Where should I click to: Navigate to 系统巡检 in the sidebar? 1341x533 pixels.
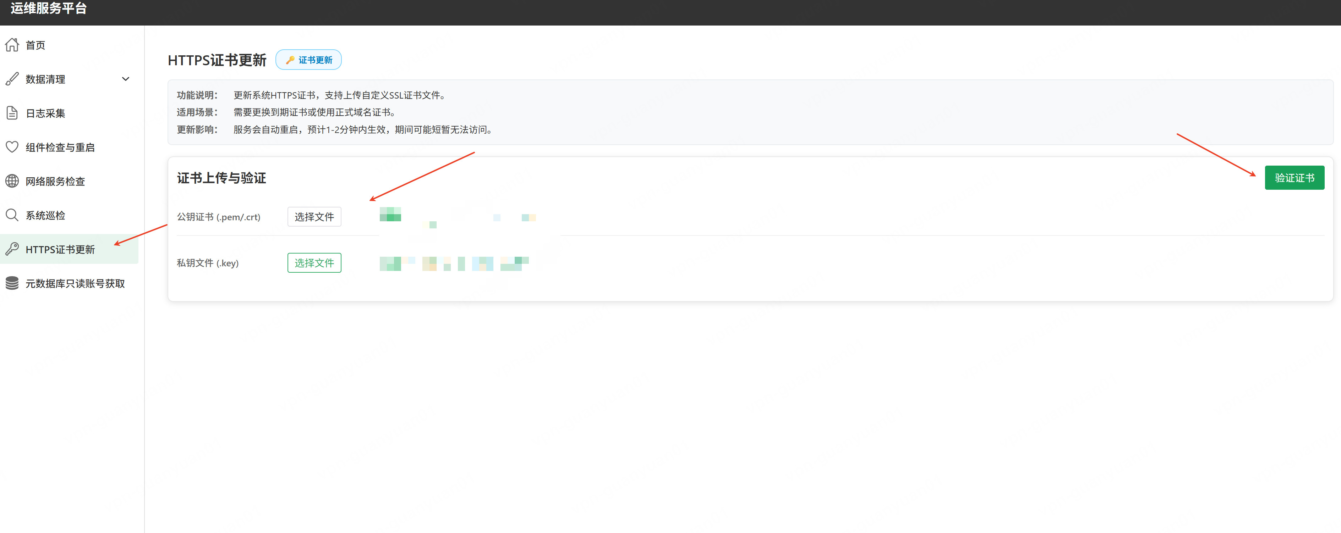pos(46,215)
